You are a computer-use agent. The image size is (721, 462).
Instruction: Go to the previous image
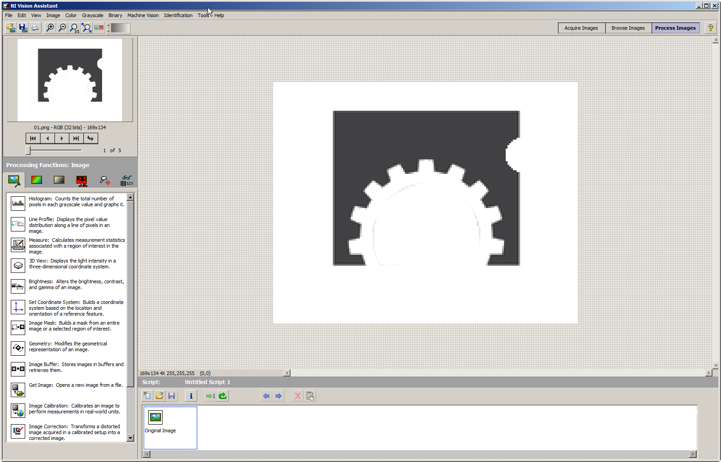(x=47, y=138)
